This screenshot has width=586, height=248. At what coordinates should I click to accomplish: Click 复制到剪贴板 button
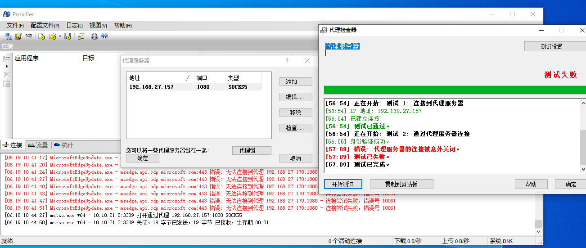pyautogui.click(x=401, y=184)
